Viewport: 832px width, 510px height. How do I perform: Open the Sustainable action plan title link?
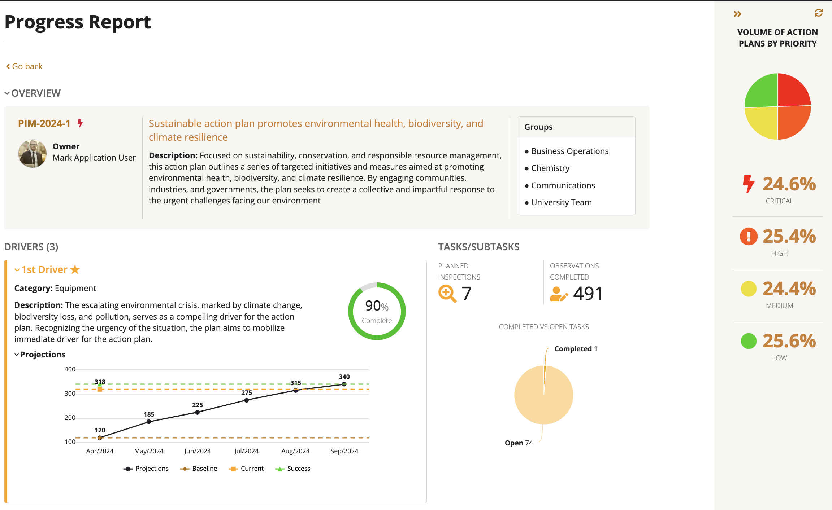coord(316,130)
